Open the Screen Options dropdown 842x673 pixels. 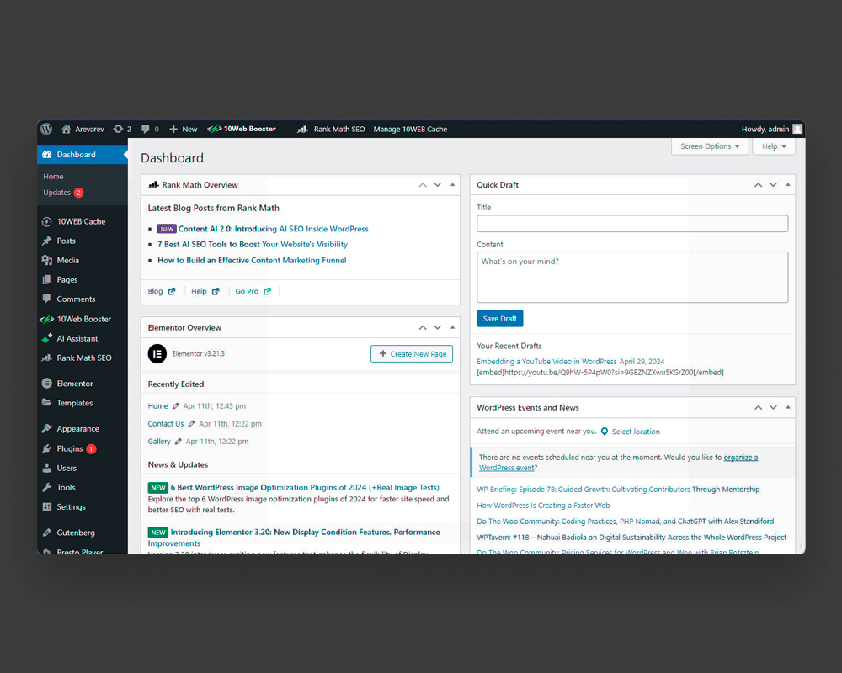point(710,146)
